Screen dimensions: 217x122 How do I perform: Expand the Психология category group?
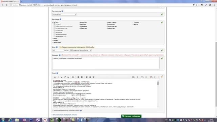click(x=110, y=24)
